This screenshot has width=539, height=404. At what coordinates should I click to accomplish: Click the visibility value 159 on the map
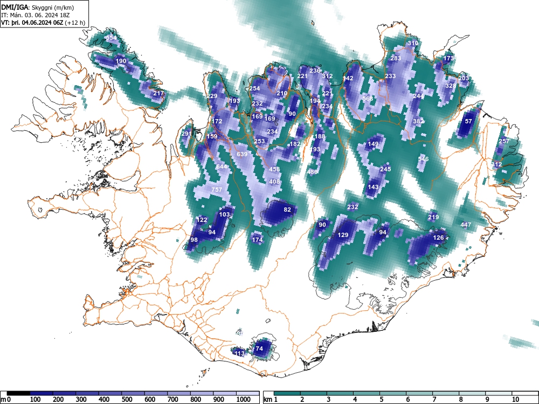pyautogui.click(x=212, y=136)
